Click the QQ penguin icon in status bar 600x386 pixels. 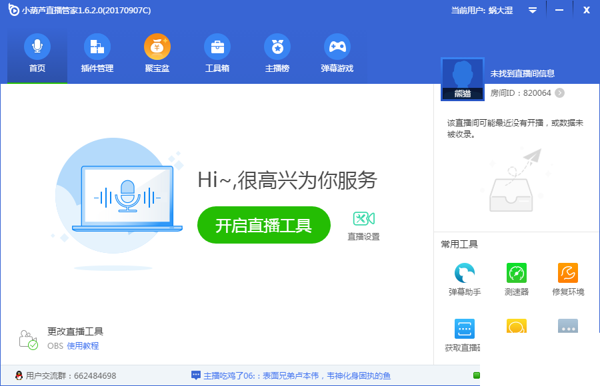coord(19,375)
